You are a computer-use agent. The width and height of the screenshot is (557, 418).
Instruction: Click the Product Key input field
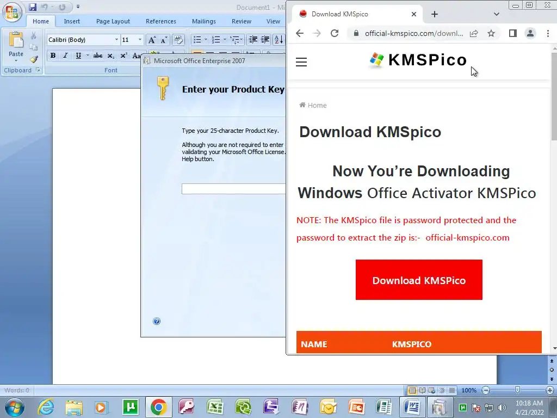[234, 189]
